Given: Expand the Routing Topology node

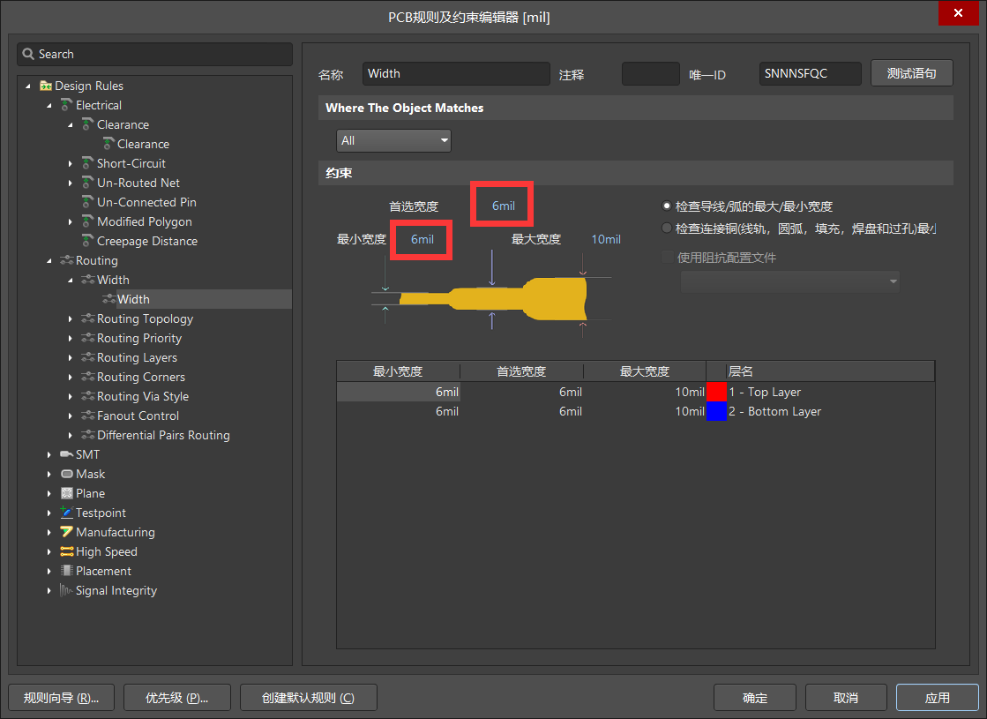Looking at the screenshot, I should tap(70, 319).
